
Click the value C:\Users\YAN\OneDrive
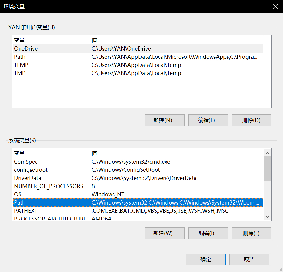(x=121, y=48)
